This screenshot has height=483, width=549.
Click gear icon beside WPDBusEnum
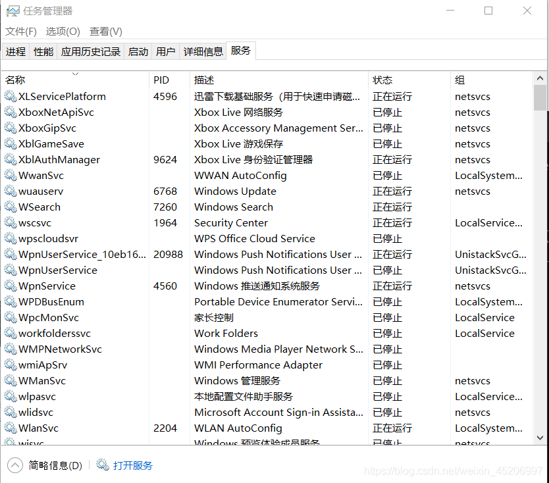point(11,301)
